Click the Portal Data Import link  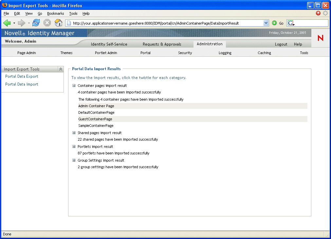(x=22, y=84)
